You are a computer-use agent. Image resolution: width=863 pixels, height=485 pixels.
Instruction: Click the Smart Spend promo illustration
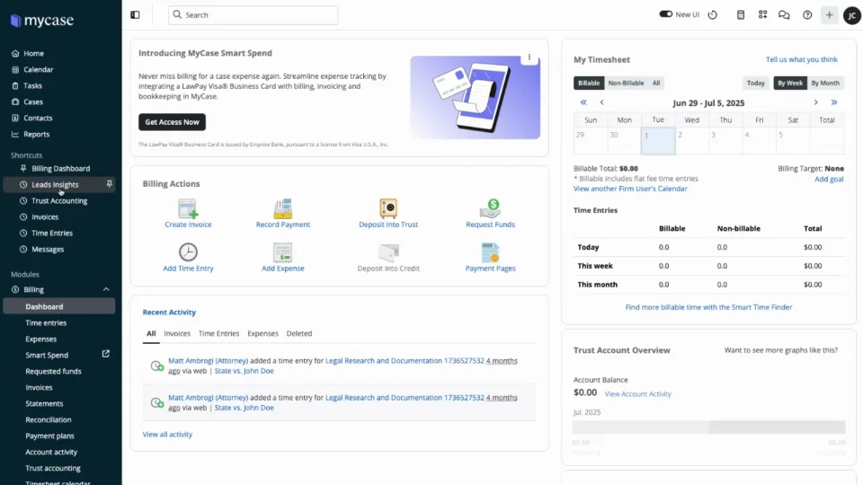475,97
